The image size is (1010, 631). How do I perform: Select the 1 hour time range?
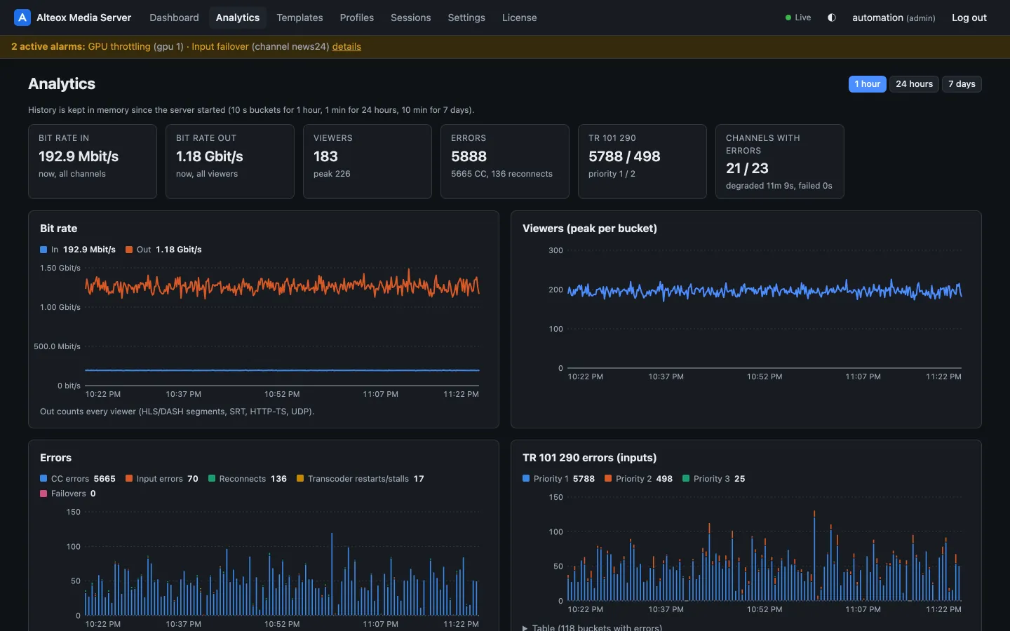coord(868,84)
